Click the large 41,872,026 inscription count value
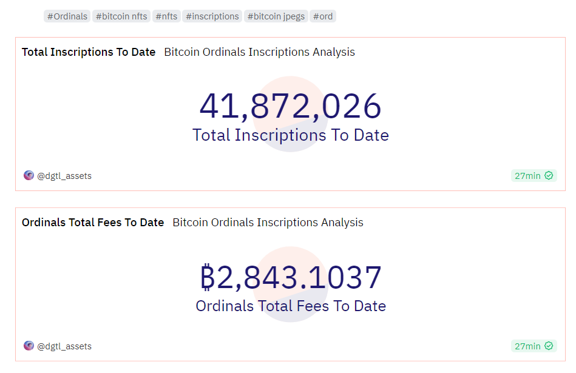This screenshot has height=373, width=576. click(x=290, y=106)
